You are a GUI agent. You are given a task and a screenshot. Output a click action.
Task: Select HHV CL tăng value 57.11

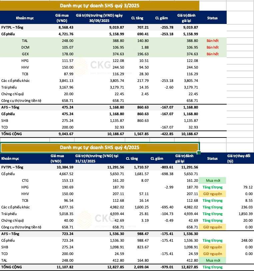click(x=144, y=194)
